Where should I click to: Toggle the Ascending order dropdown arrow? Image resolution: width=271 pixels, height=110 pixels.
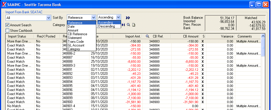click(x=118, y=17)
